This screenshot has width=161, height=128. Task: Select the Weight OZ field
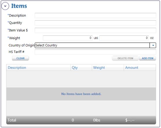[124, 38]
